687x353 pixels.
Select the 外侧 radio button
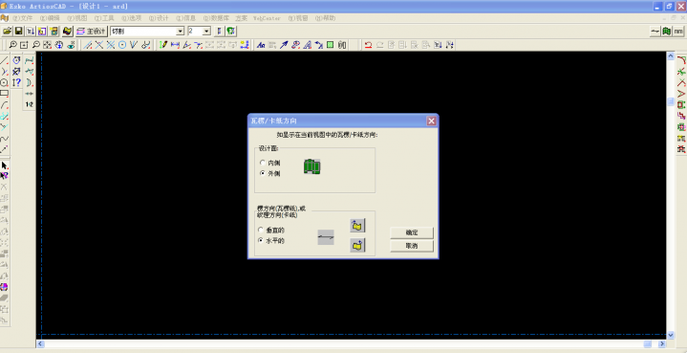(262, 173)
